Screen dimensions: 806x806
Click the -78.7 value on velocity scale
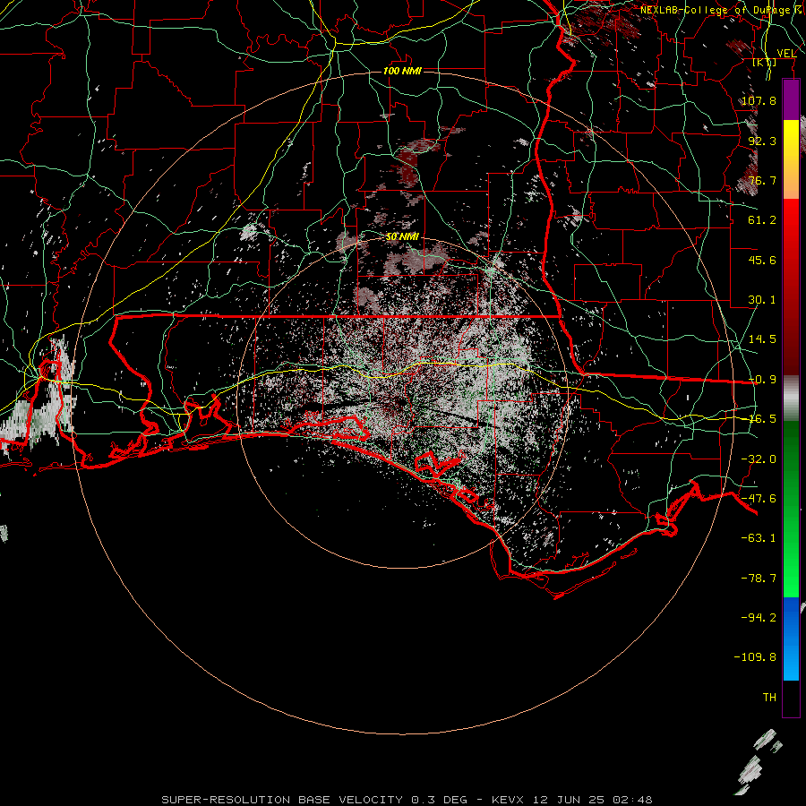[759, 579]
